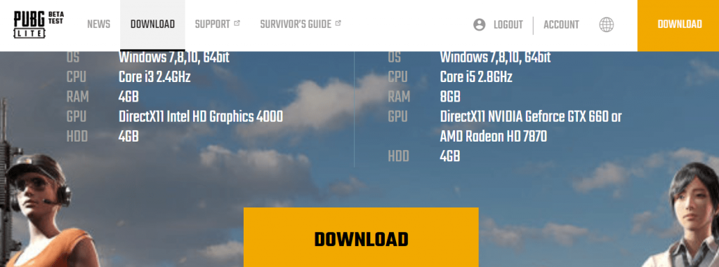Click the user profile avatar icon
The height and width of the screenshot is (267, 719).
pyautogui.click(x=479, y=25)
